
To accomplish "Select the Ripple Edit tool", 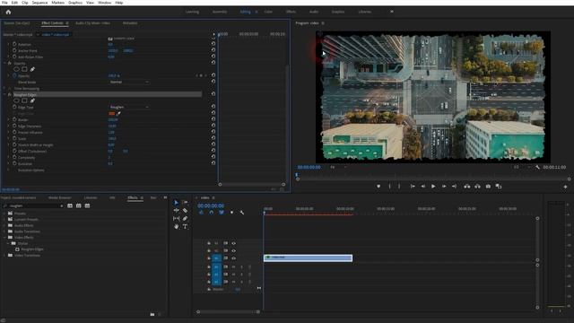I will 176,210.
